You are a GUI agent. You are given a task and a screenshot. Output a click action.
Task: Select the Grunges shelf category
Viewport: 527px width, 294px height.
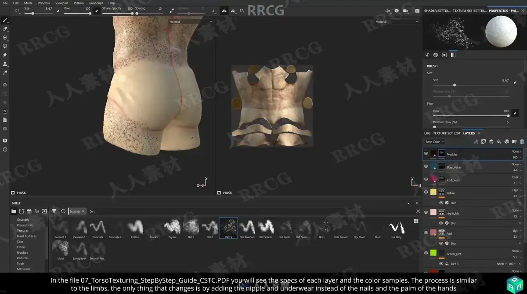[x=23, y=219]
